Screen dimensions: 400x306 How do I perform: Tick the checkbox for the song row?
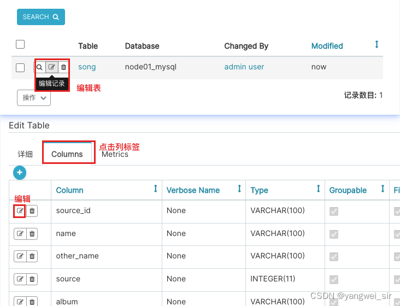20,68
